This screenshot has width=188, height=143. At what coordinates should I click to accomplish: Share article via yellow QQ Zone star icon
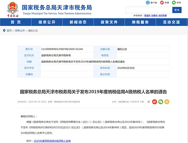pos(167,102)
